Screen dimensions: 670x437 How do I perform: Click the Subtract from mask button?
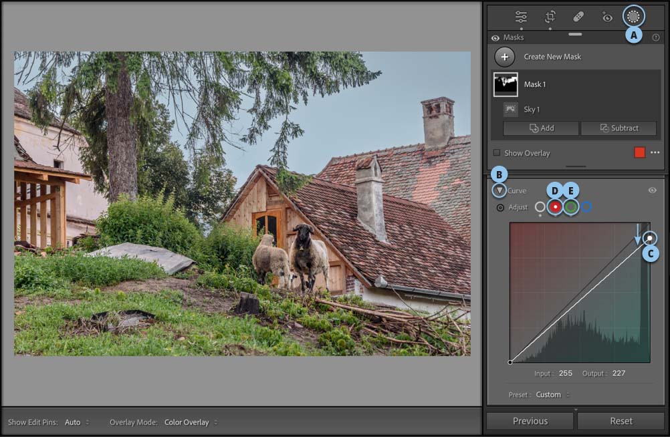[619, 128]
